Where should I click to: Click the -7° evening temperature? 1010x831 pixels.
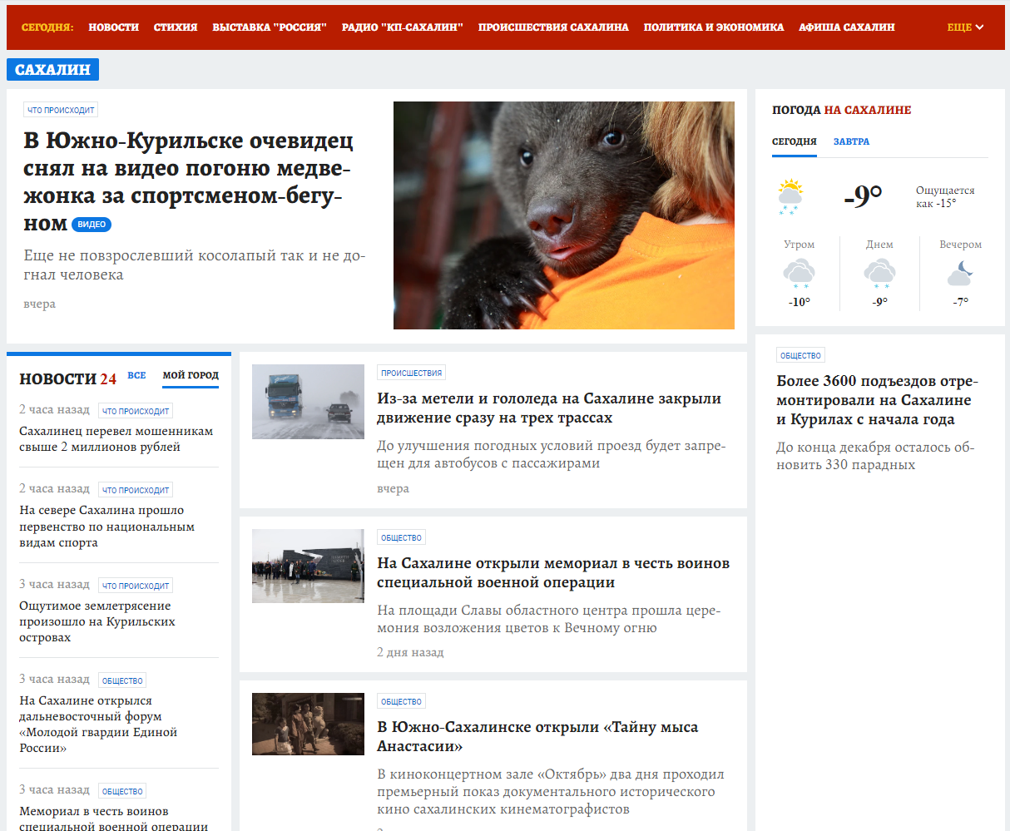(x=960, y=302)
